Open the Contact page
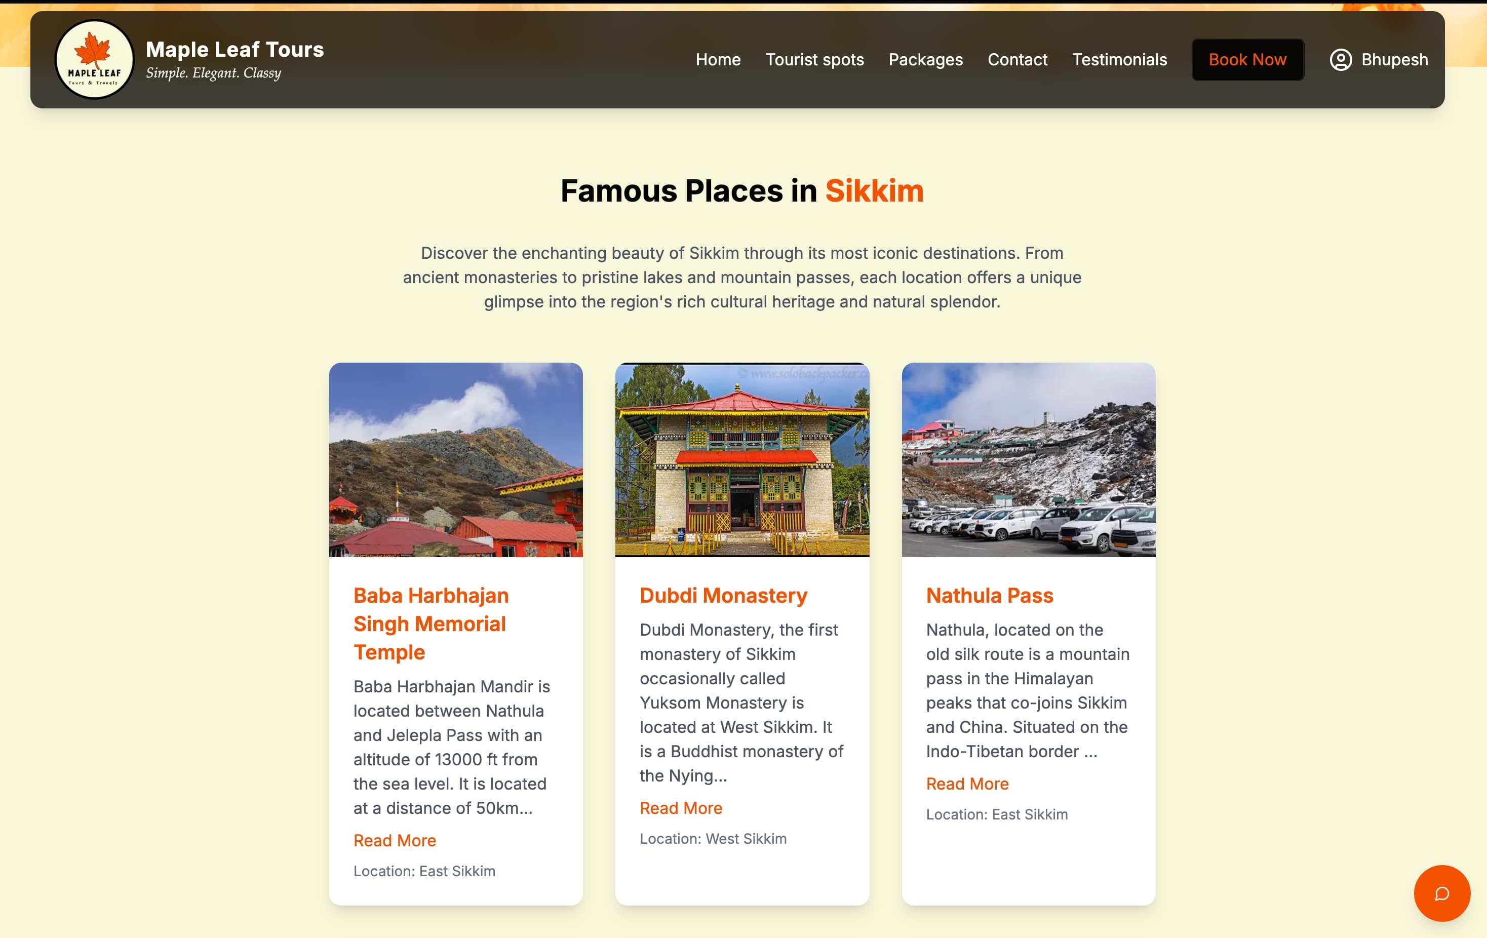 coord(1017,60)
